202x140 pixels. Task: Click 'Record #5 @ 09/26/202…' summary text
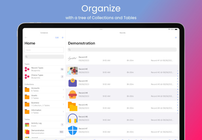click(162, 108)
